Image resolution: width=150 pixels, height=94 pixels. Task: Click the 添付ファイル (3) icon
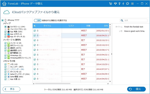click(8, 45)
